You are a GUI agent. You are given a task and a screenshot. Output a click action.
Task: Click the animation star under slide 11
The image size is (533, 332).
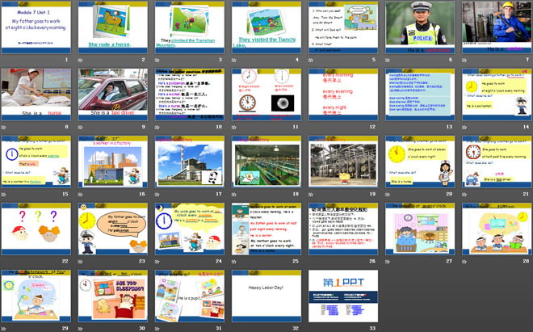click(x=234, y=127)
